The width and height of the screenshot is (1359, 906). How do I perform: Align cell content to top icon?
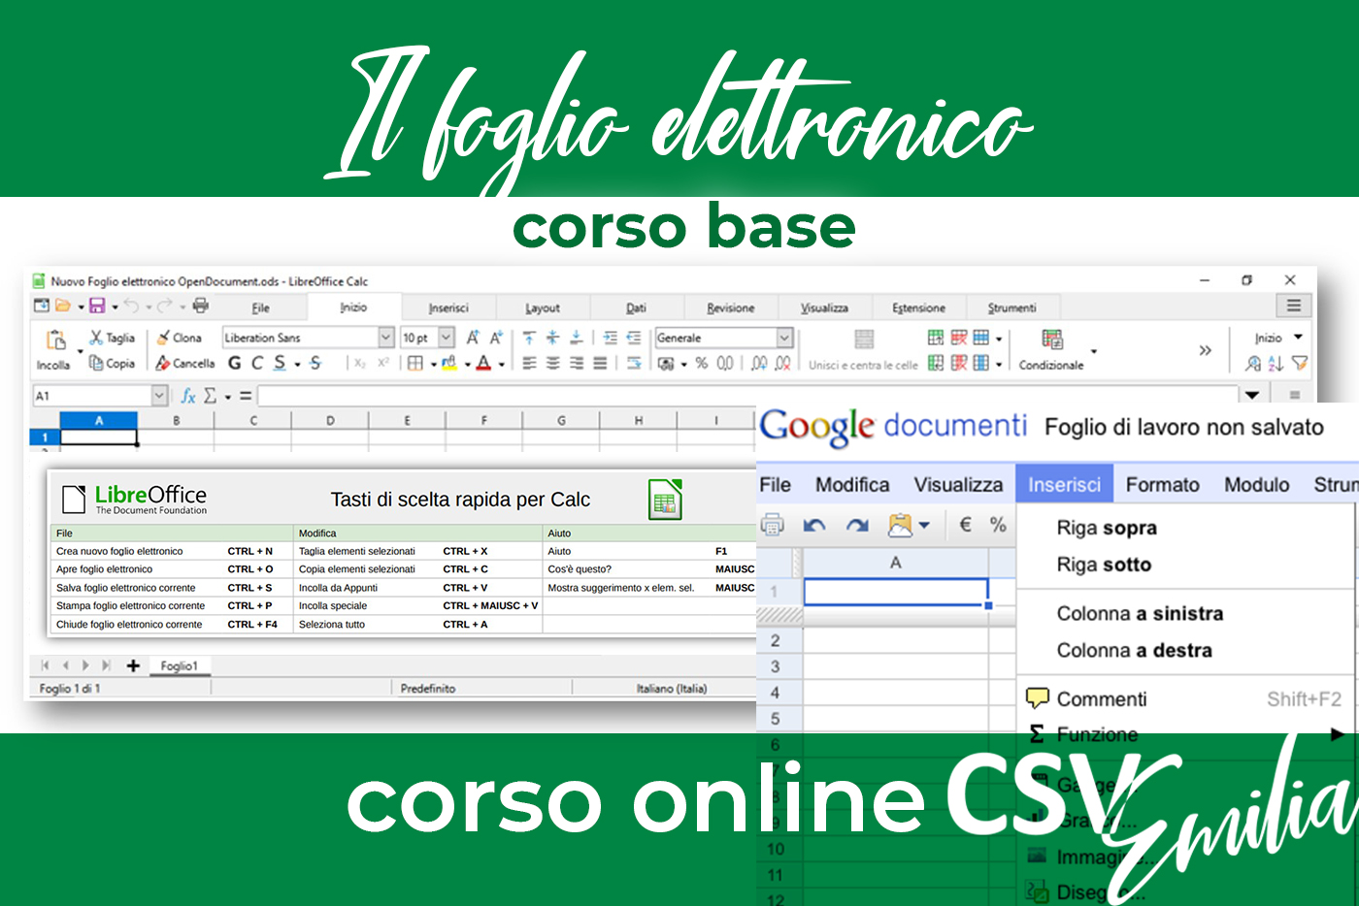529,338
